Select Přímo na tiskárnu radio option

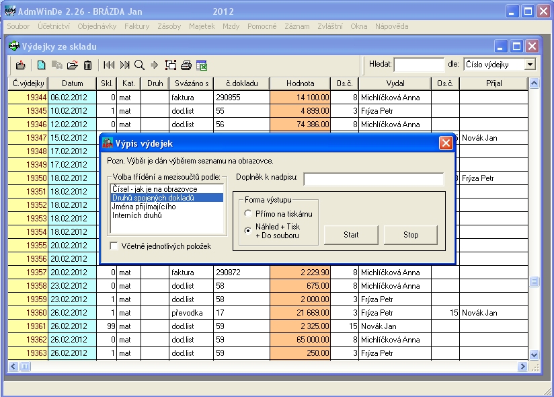coord(248,213)
